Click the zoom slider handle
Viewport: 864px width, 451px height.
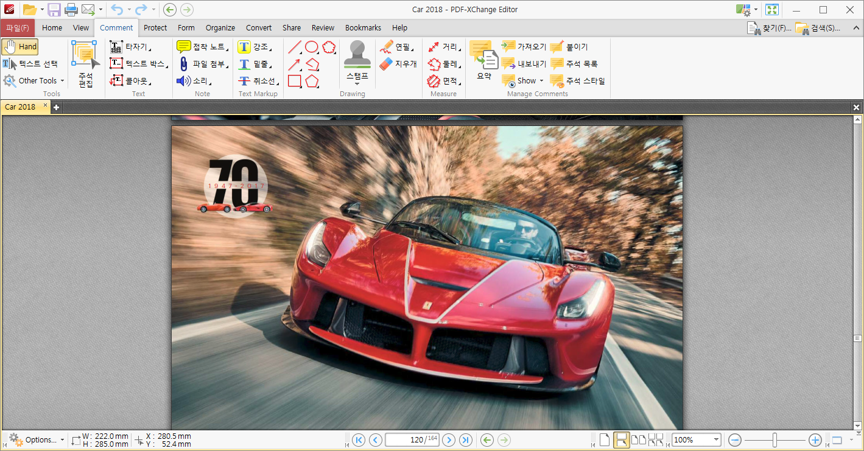click(774, 440)
